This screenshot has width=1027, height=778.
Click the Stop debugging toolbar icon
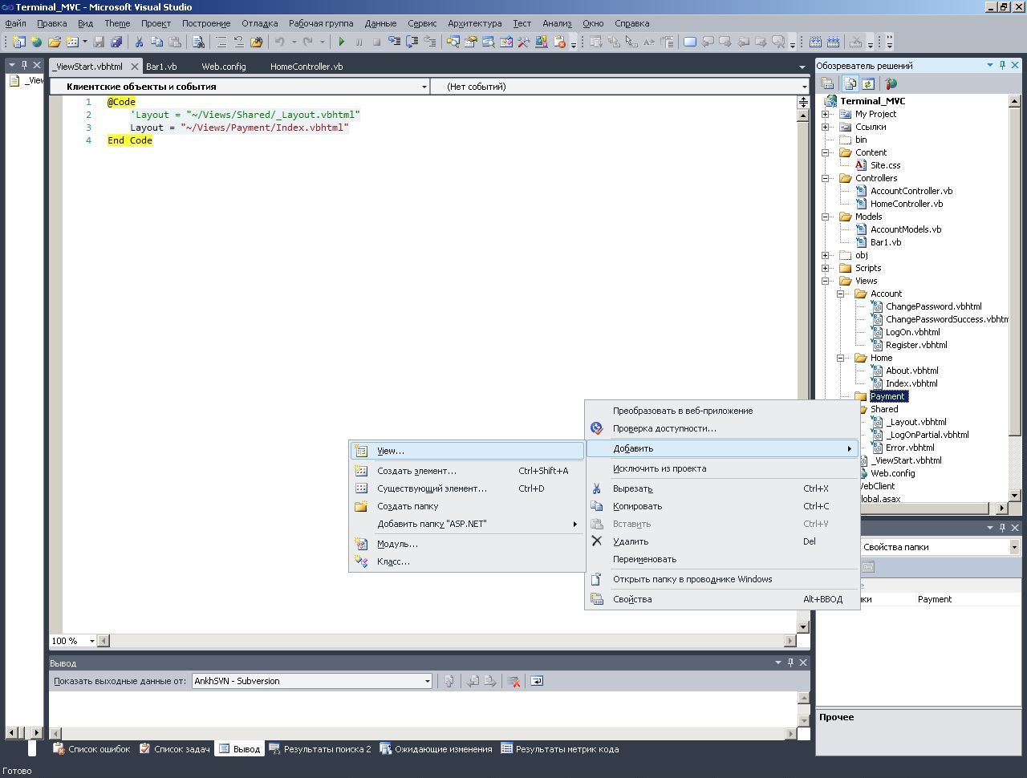[376, 42]
